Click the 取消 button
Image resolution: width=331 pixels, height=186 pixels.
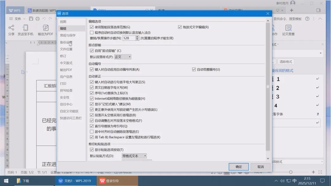261,167
